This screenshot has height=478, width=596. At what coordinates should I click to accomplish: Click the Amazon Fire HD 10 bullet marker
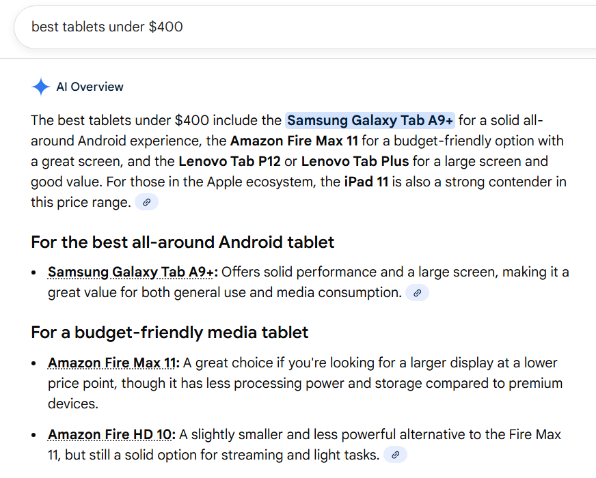33,434
